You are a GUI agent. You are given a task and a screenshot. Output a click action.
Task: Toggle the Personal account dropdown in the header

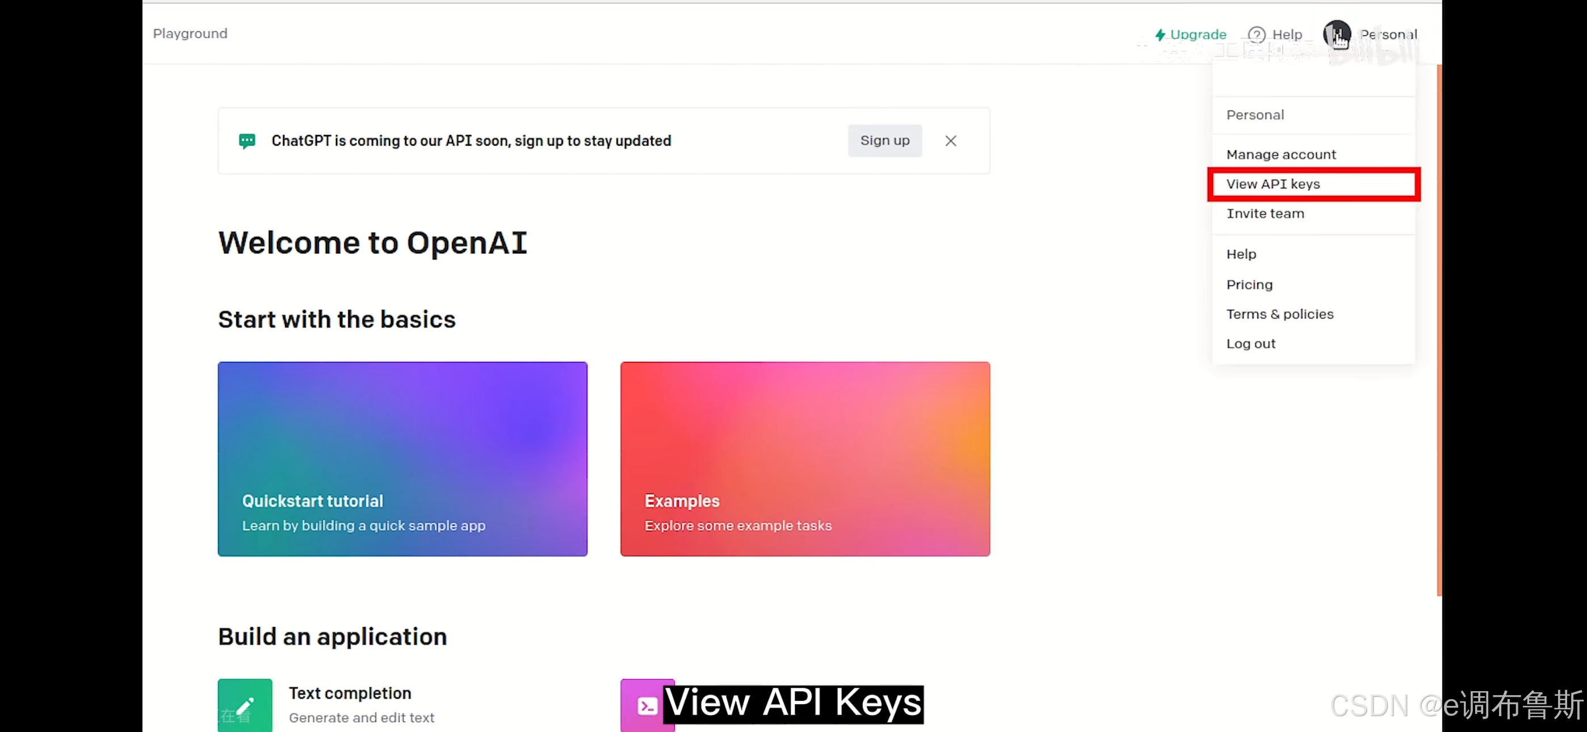pyautogui.click(x=1388, y=35)
